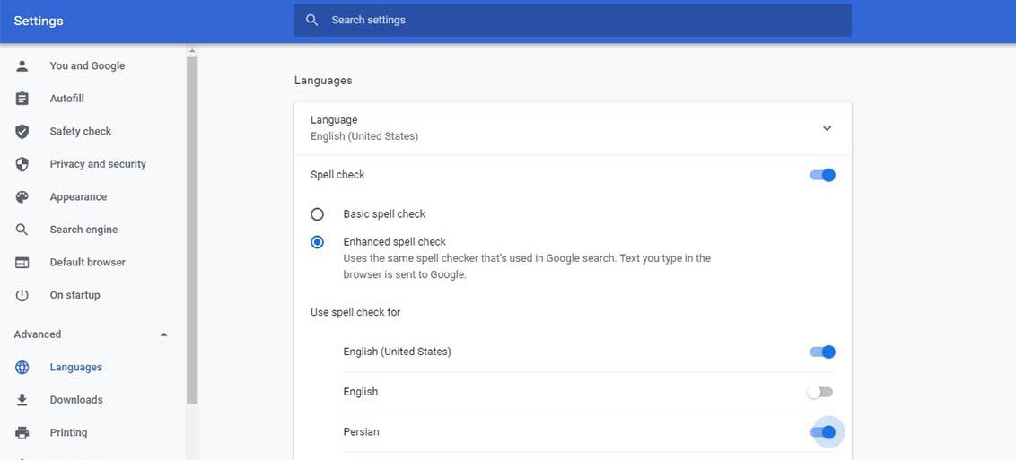Collapse the Advanced section in sidebar
Screen dimensions: 1016x460
pos(163,334)
